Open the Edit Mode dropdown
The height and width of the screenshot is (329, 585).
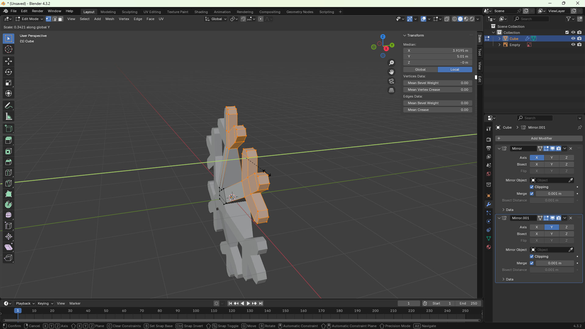tap(29, 19)
